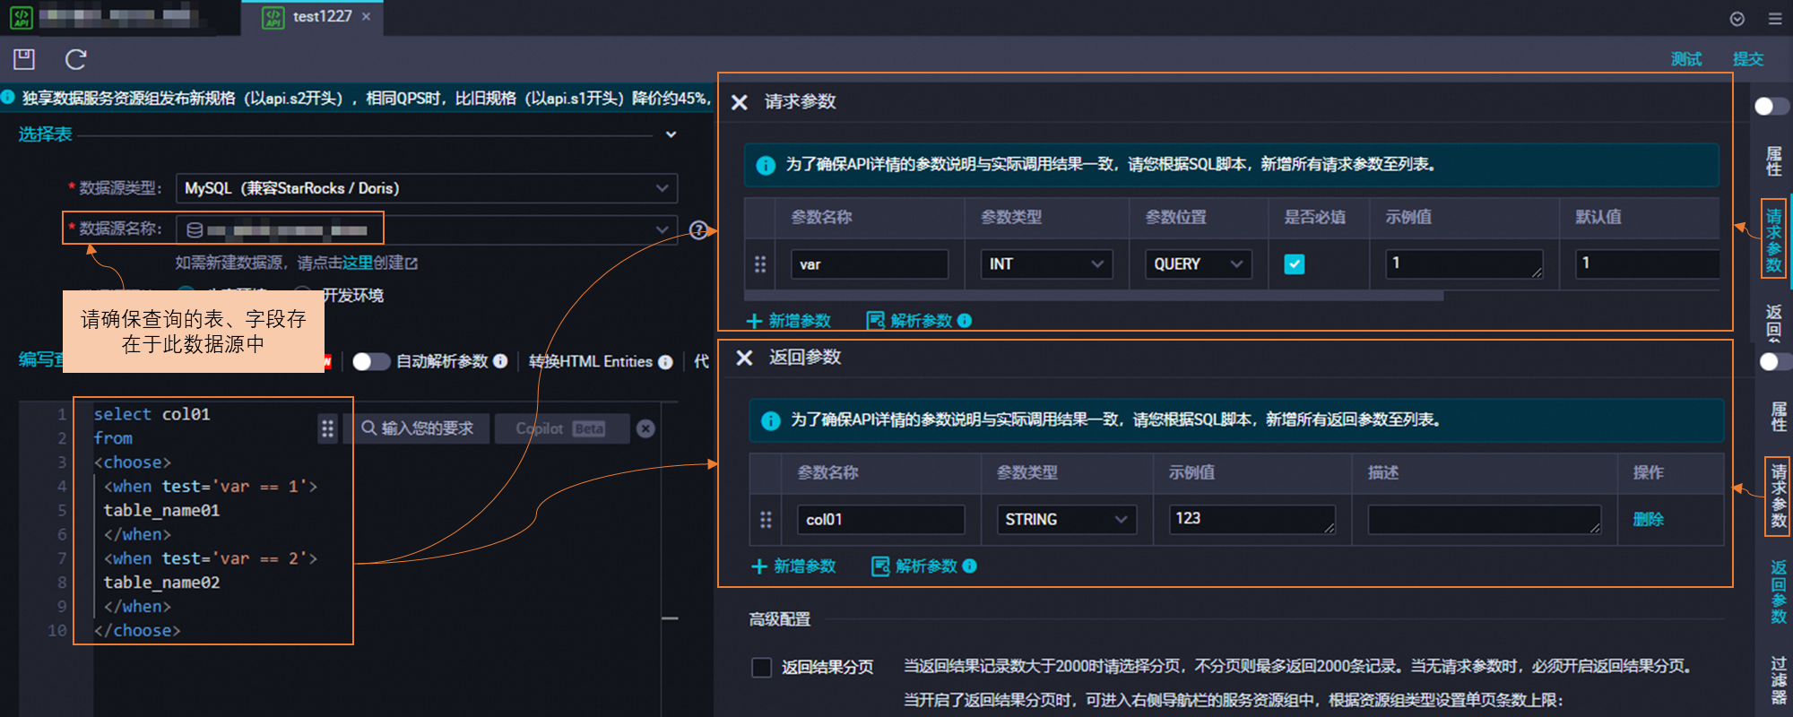Click 新增参数 under request parameters

tap(789, 321)
